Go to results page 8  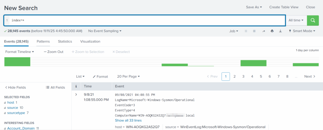tap(287, 76)
